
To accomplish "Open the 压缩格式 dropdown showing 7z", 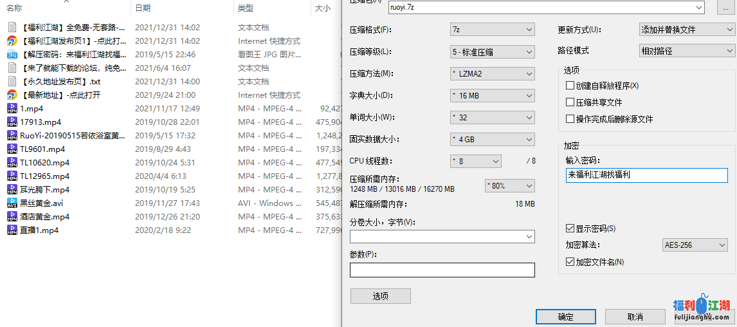I will pos(492,30).
